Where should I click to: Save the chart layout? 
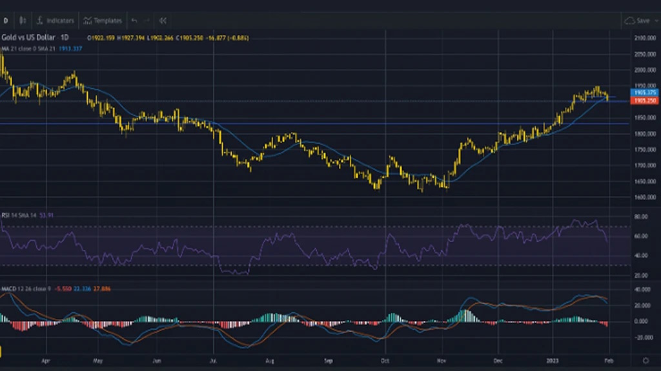(x=637, y=21)
